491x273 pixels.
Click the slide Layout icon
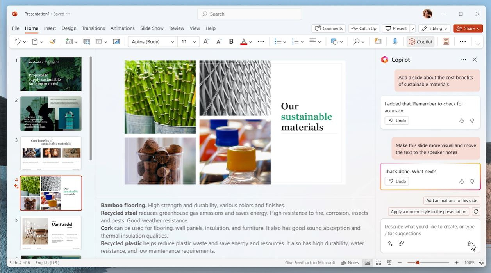99,41
